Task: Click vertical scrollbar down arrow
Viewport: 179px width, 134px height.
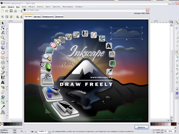Action: [x=171, y=117]
